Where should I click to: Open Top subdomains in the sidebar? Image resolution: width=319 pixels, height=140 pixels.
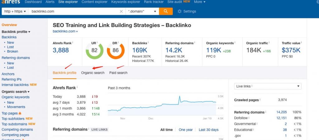point(14,124)
